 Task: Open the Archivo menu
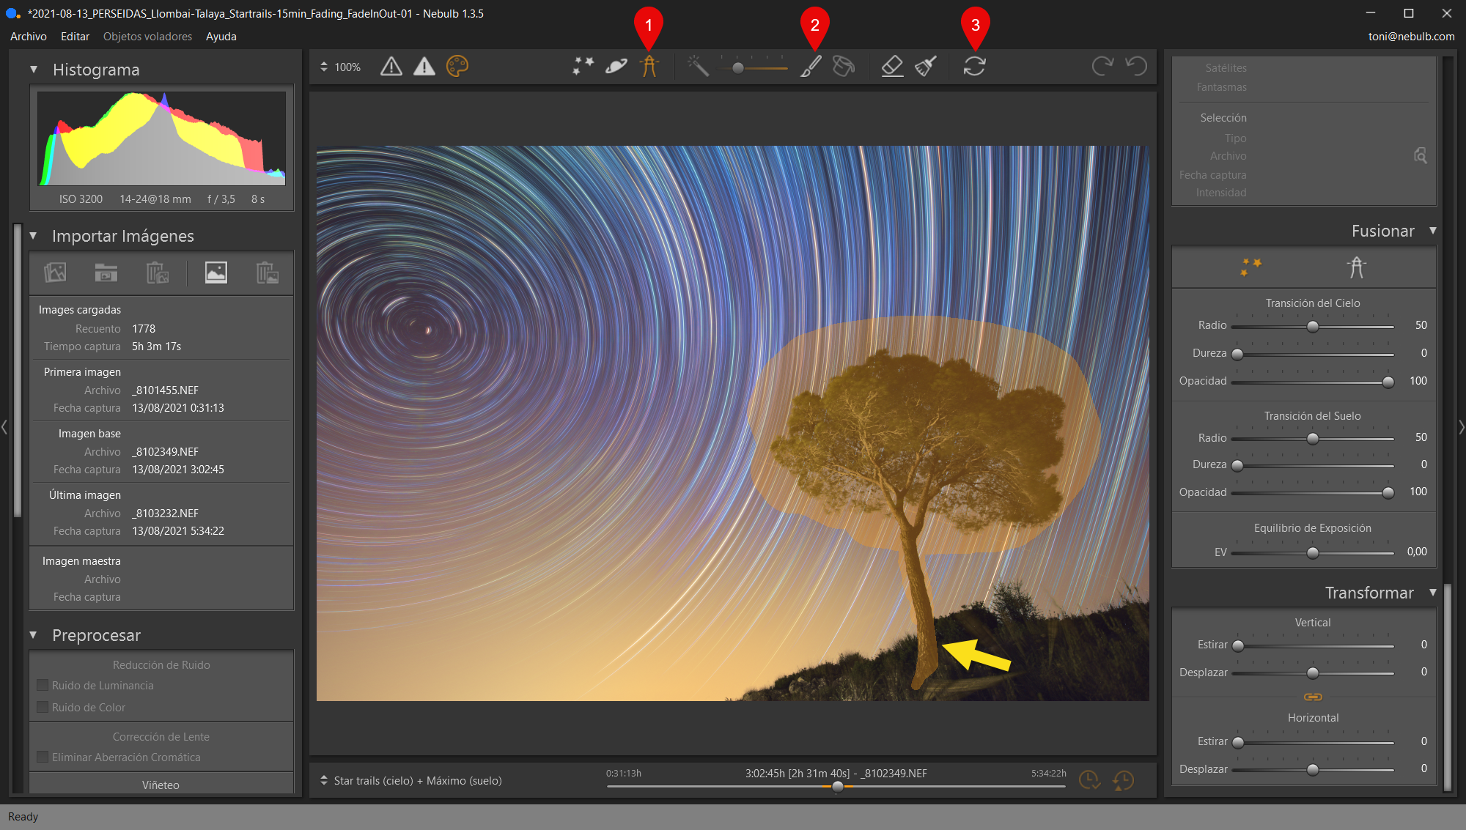click(x=29, y=36)
